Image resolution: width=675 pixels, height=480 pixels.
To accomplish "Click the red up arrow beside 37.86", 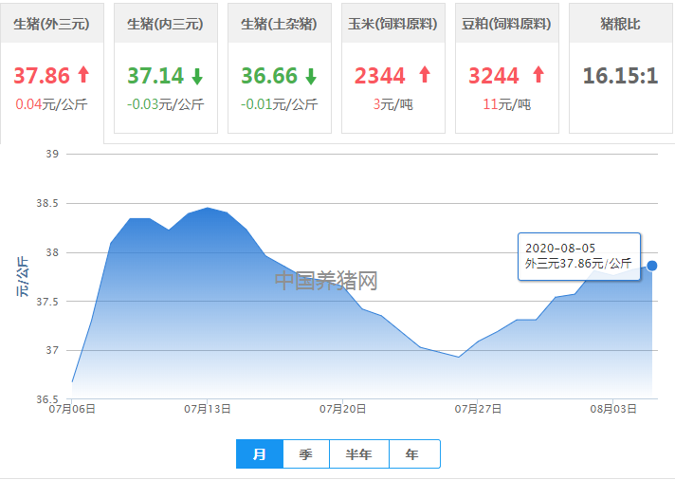I will coord(83,75).
